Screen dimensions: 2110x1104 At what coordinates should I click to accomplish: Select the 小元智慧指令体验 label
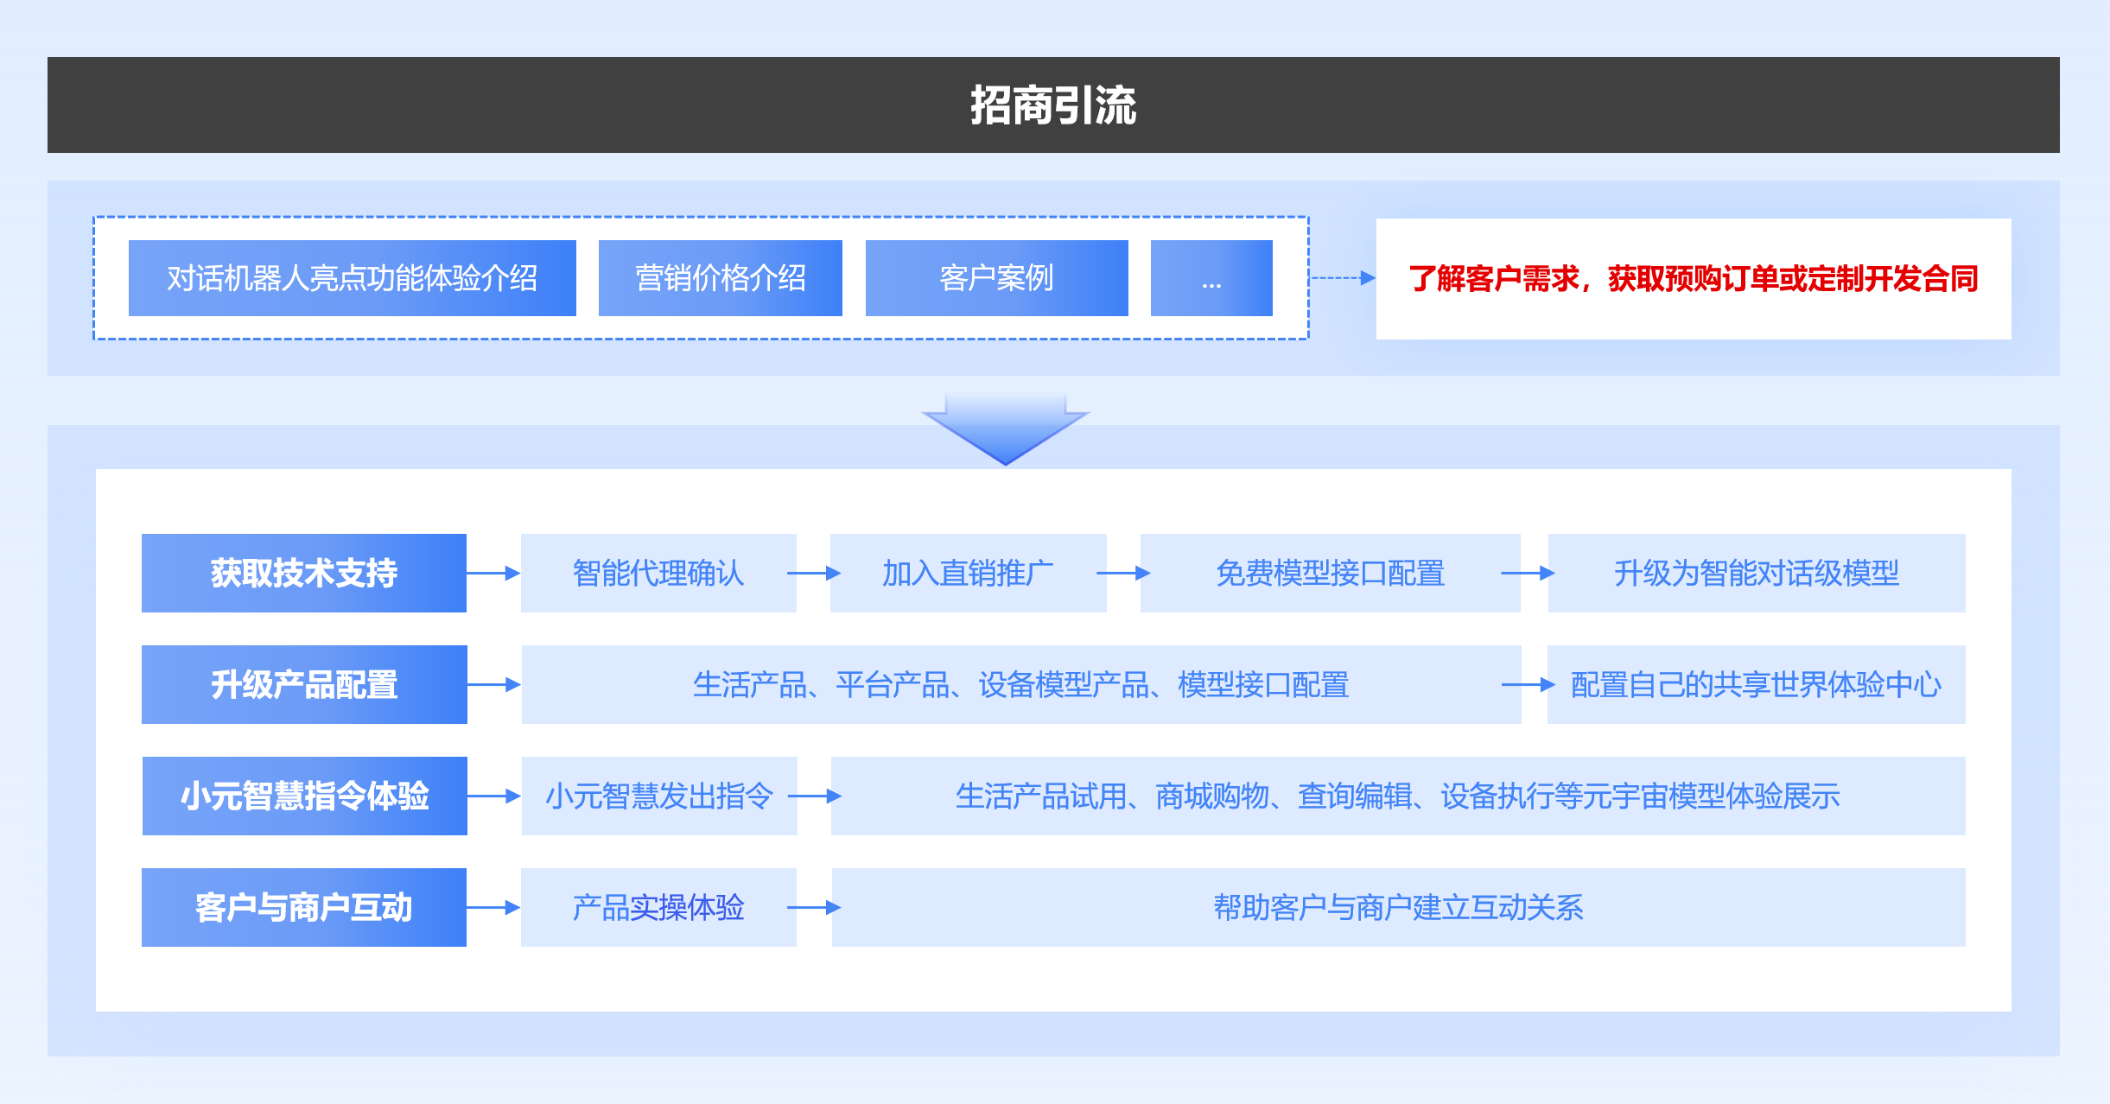click(304, 796)
